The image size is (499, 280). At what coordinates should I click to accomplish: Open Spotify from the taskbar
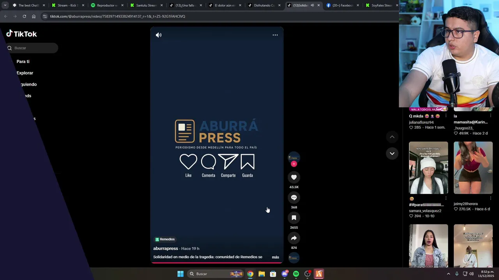(x=296, y=274)
